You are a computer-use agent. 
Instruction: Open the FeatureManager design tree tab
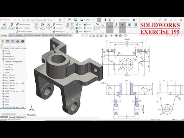point(3,41)
